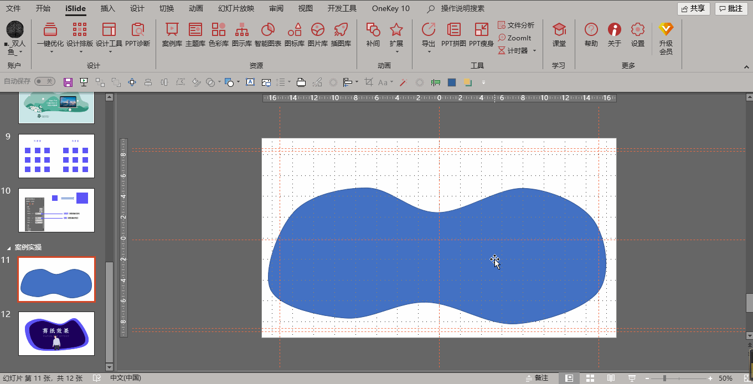Toggle the 备注 notes pane

coord(537,378)
